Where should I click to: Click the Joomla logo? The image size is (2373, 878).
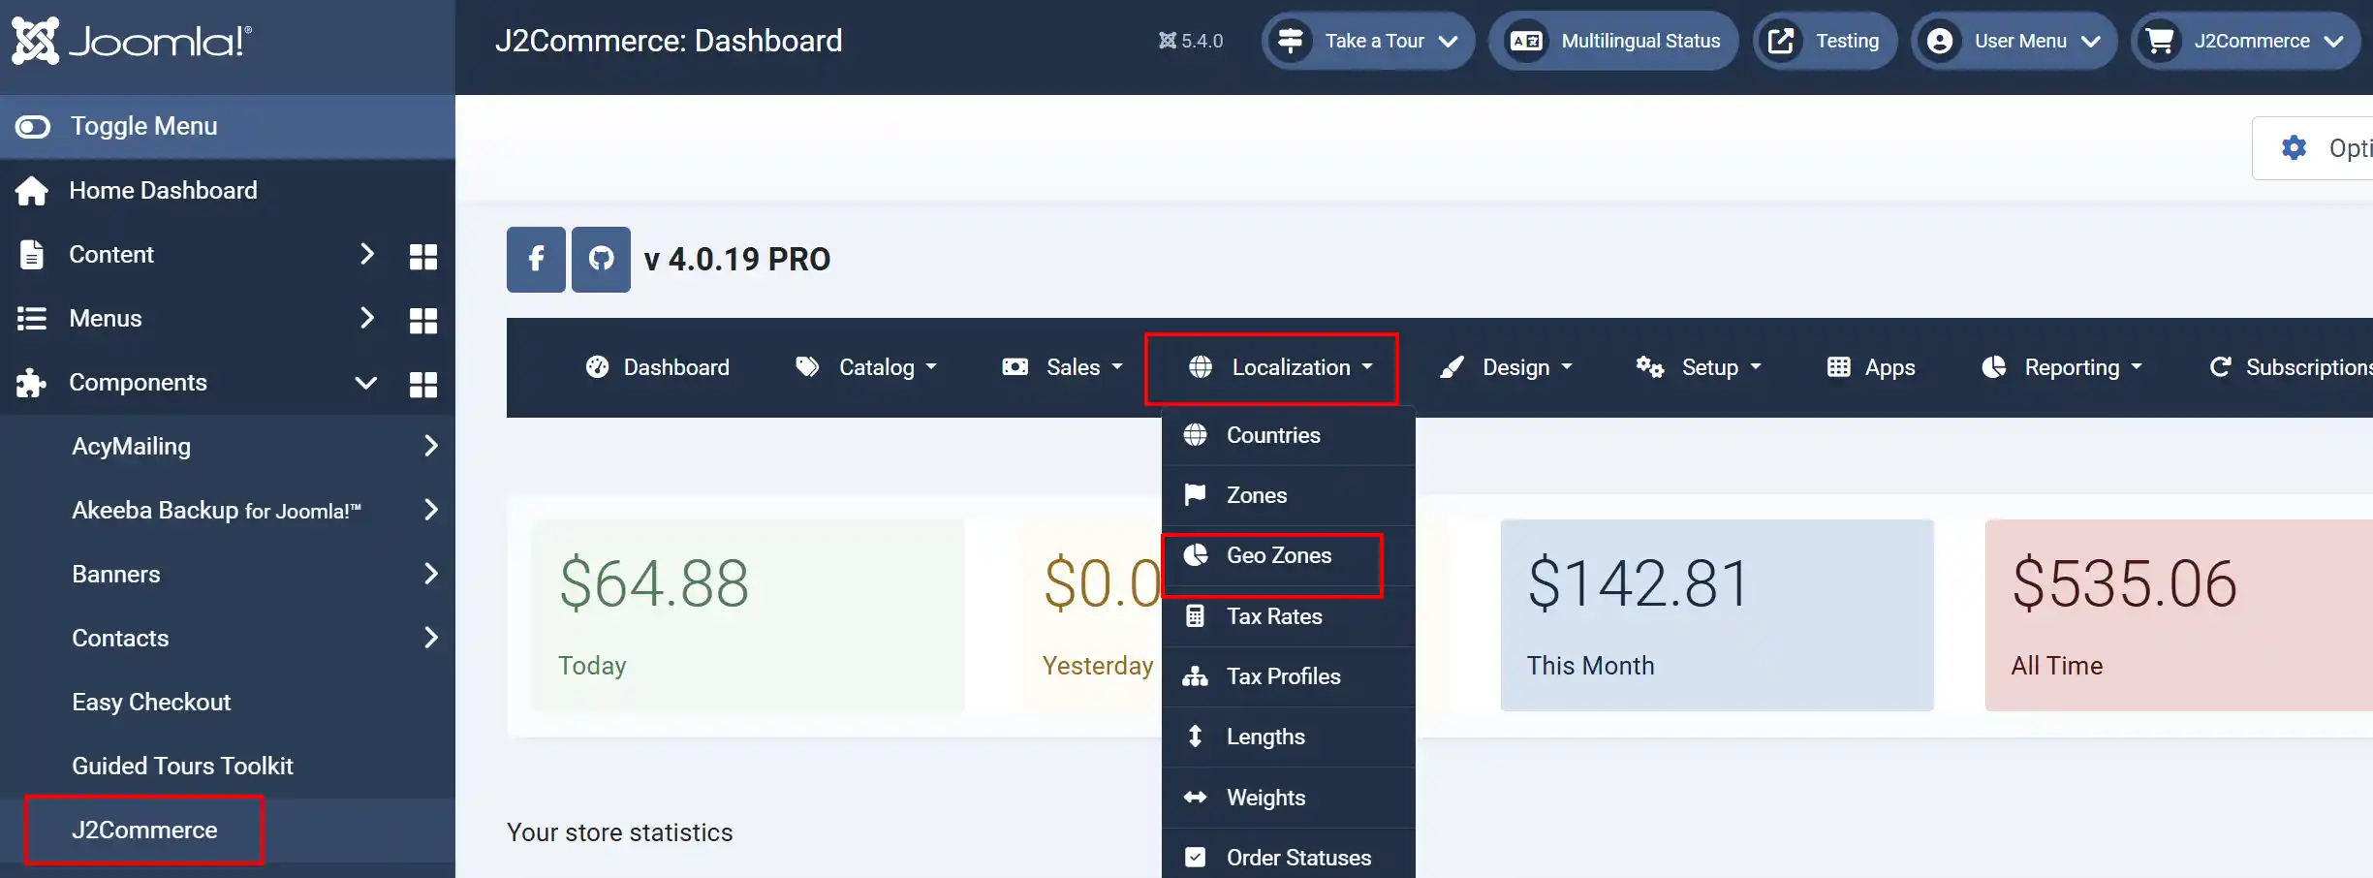tap(132, 41)
